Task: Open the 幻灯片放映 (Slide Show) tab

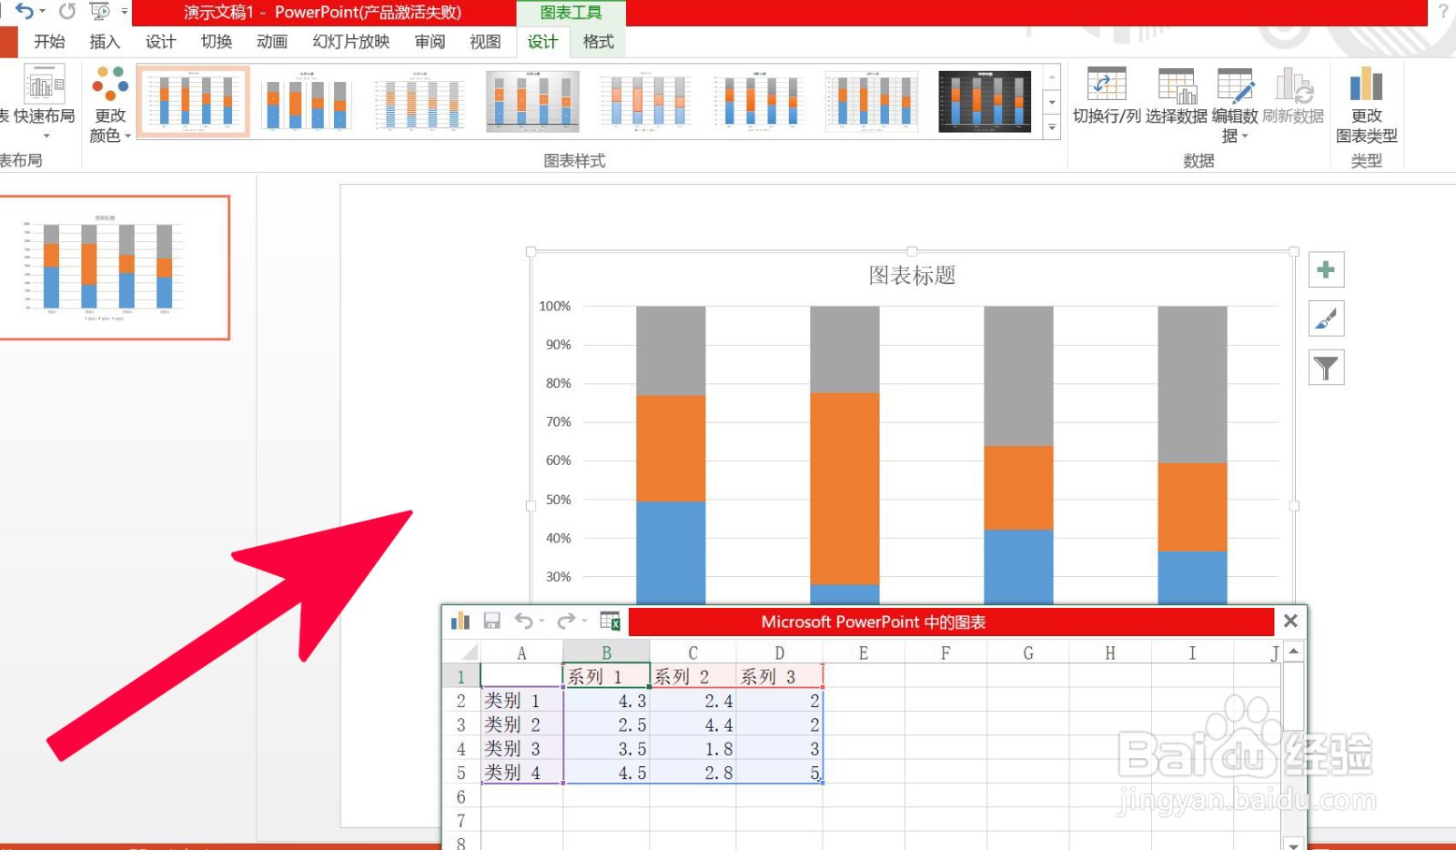Action: click(350, 42)
